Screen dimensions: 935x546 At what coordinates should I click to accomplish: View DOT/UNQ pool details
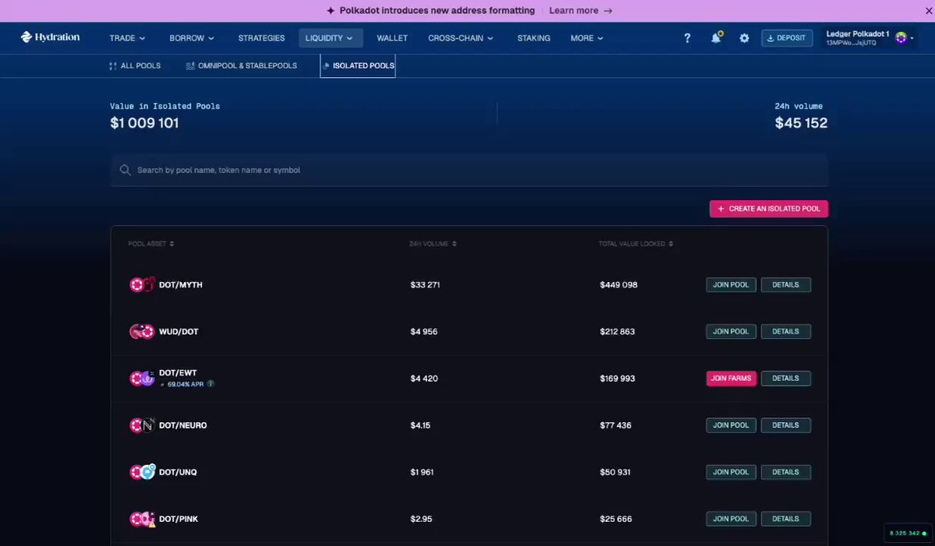pos(785,472)
